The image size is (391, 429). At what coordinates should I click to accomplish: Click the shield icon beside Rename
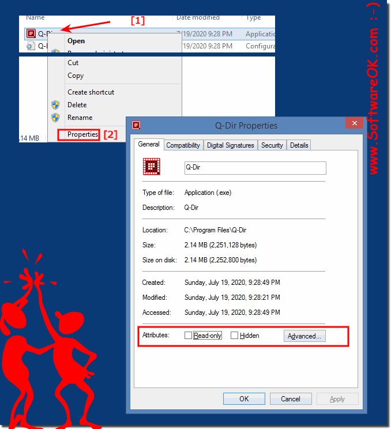click(55, 118)
